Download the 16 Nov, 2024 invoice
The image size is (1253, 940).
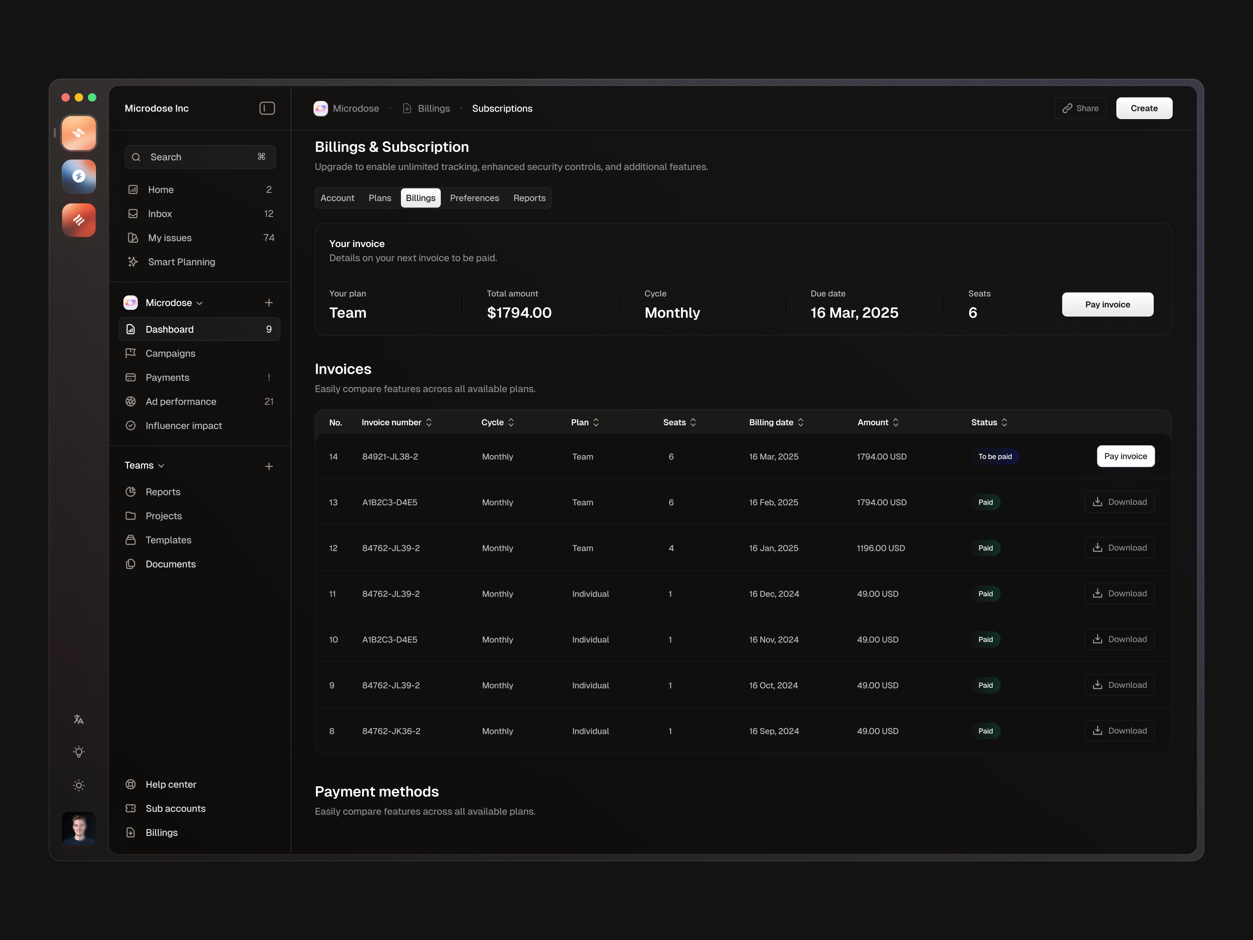(x=1119, y=639)
